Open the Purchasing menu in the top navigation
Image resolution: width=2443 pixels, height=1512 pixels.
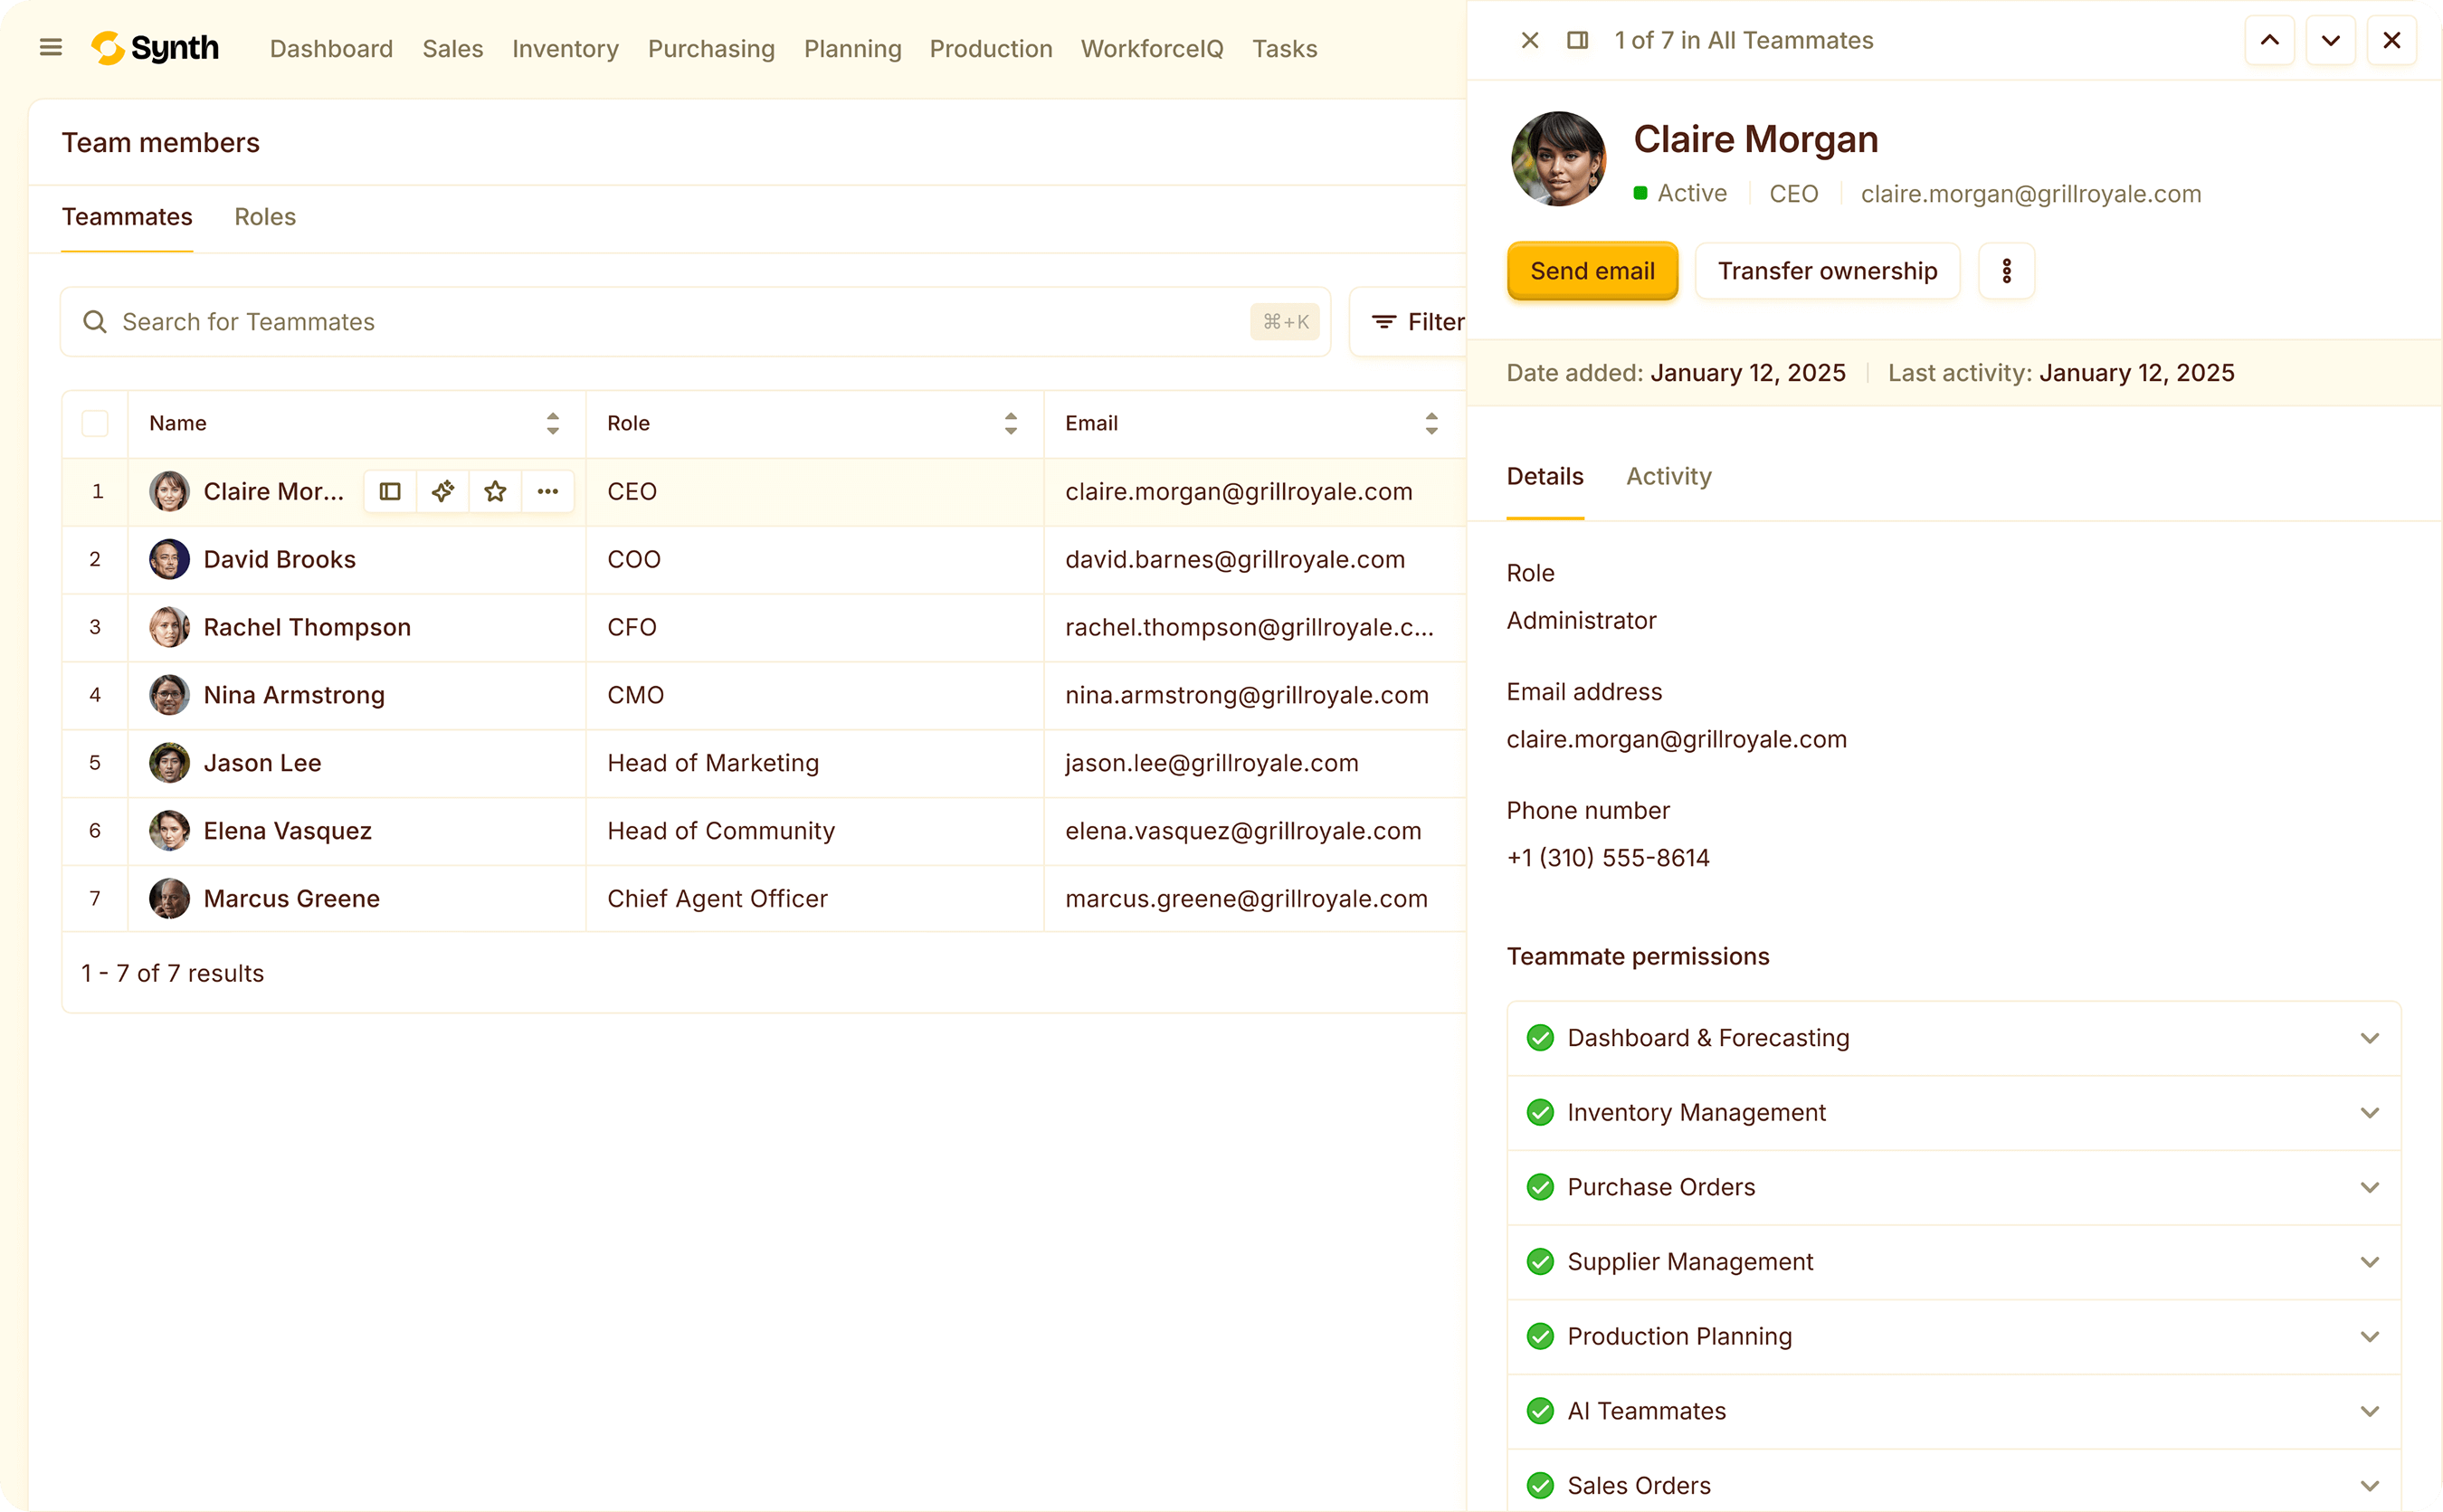(711, 48)
